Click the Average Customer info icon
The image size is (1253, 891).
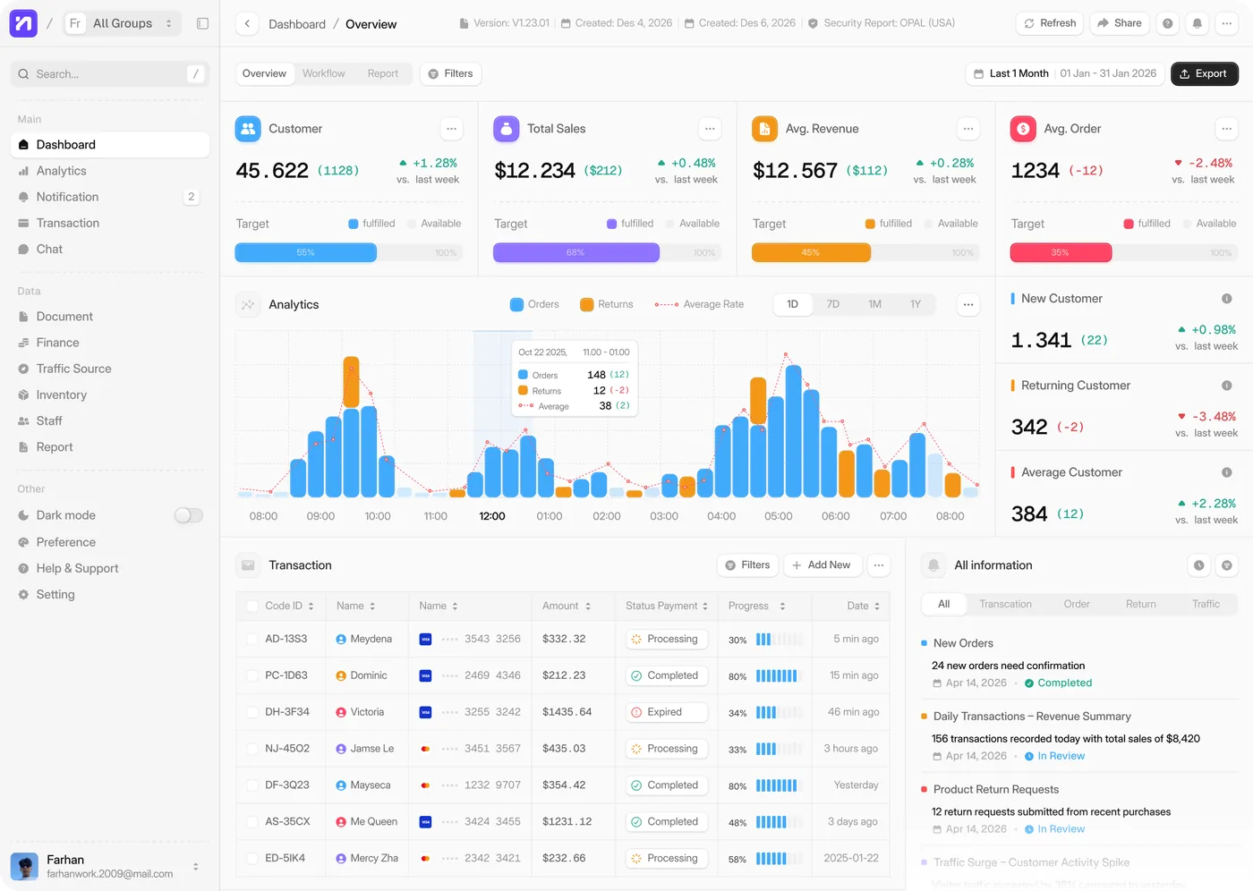(x=1227, y=472)
